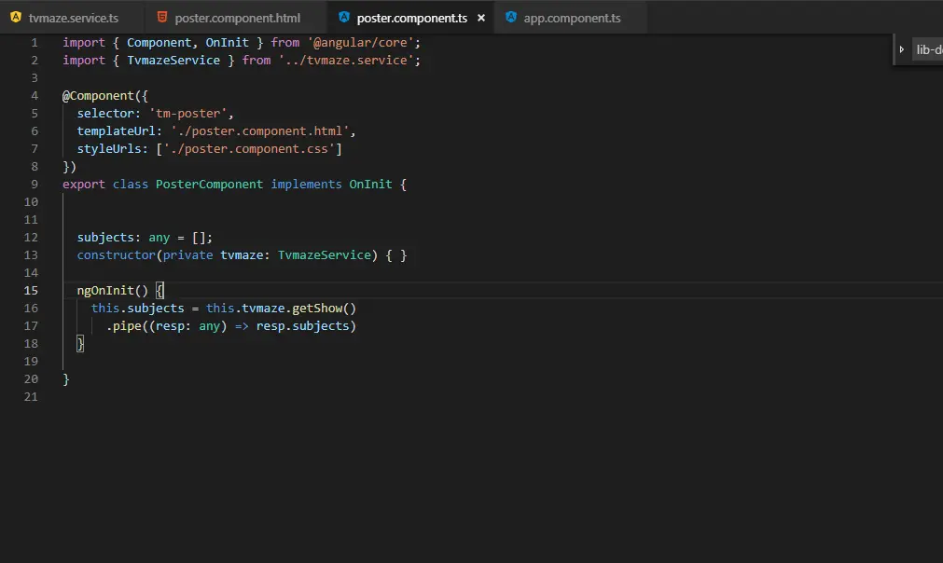The height and width of the screenshot is (563, 943).
Task: Close the poster.component.ts tab
Action: (481, 18)
